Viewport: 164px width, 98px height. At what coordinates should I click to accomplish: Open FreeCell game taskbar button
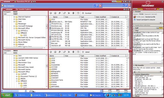[x=81, y=95]
